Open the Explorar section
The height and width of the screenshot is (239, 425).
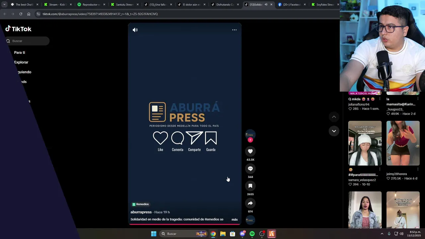click(x=21, y=62)
